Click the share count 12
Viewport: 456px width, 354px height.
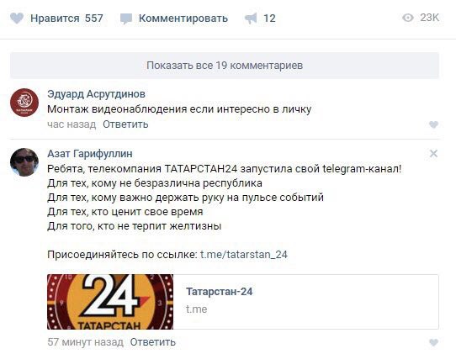[x=269, y=18]
